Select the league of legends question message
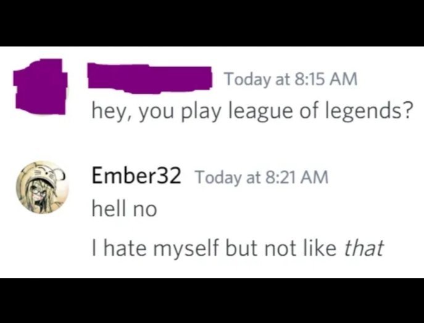The height and width of the screenshot is (323, 424). [252, 112]
